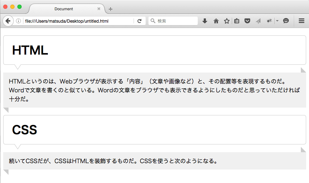
Task: Focus the address bar showing untitled.html
Action: coord(78,21)
